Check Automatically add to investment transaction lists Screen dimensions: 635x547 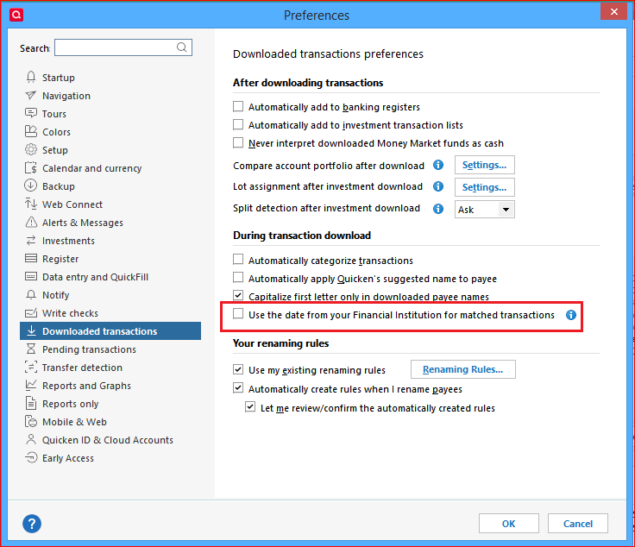pos(238,124)
